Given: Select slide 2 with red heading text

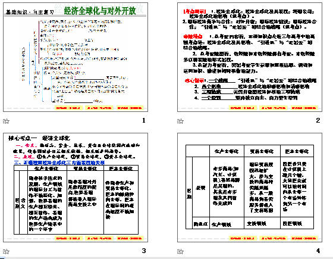Looking at the screenshot, I should (x=250, y=57).
